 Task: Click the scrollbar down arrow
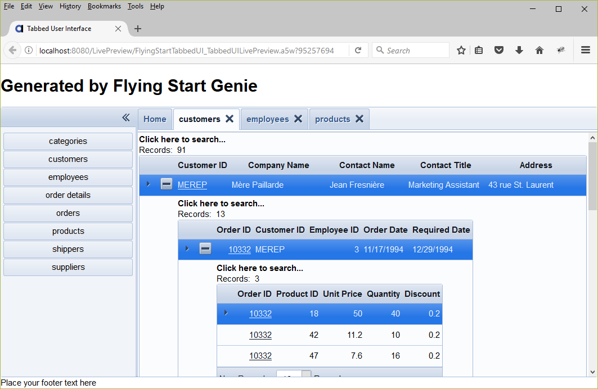point(592,372)
